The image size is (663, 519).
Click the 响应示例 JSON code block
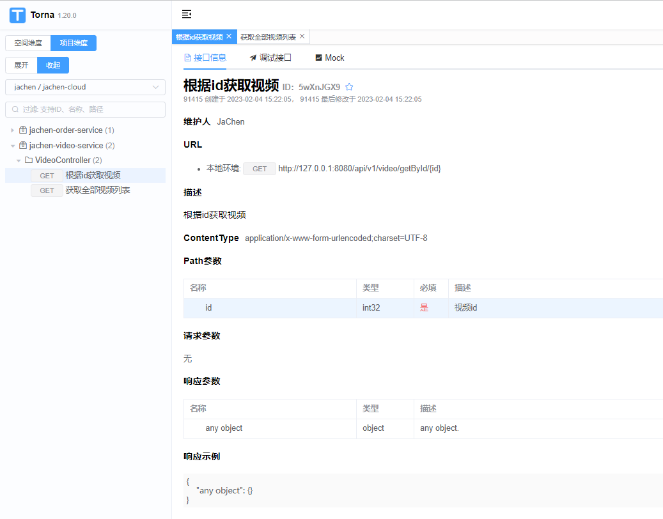tap(423, 491)
